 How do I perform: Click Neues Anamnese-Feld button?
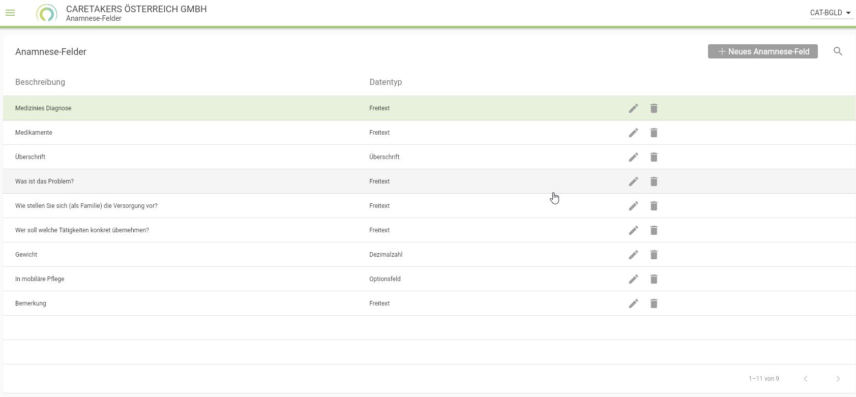(762, 51)
